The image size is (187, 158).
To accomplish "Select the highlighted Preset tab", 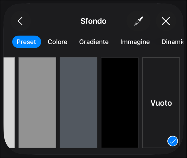I will coord(27,42).
